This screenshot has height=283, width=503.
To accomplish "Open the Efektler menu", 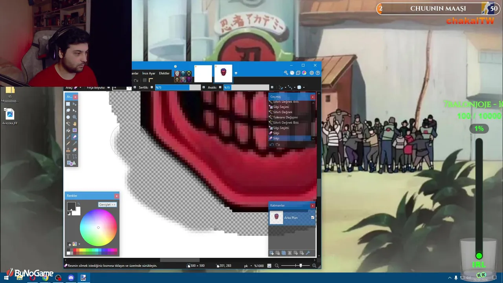I will click(164, 74).
